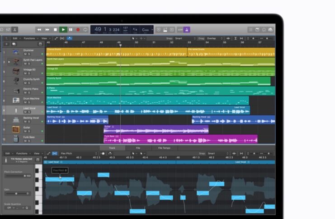The image size is (335, 219).
Task: Open the Drag Overlap dropdown
Action: 214,38
